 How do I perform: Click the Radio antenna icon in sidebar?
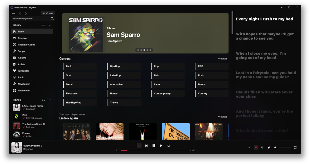click(x=14, y=77)
